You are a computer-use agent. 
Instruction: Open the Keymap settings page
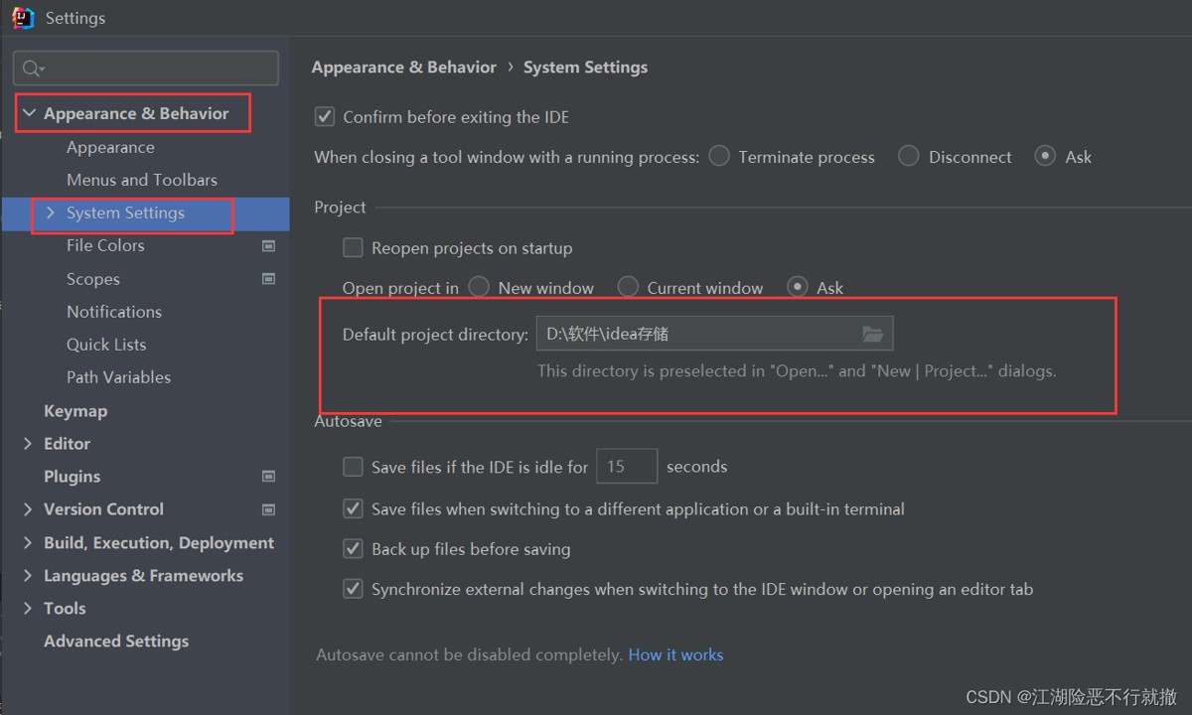[75, 411]
